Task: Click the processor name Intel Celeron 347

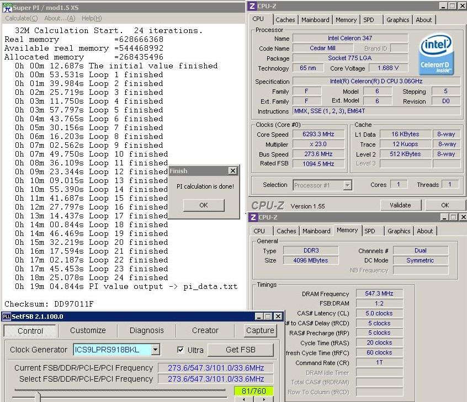Action: 350,38
